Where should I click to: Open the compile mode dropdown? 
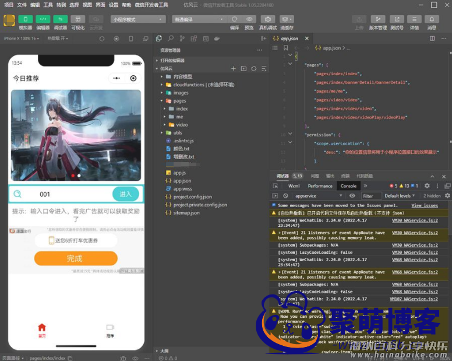tap(199, 19)
